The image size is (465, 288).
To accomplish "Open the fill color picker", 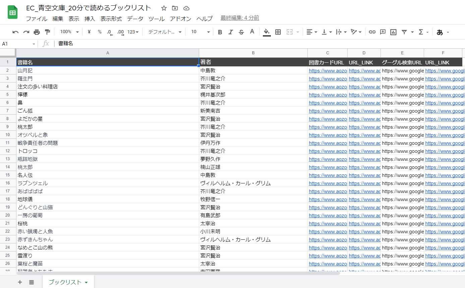I will pyautogui.click(x=267, y=32).
